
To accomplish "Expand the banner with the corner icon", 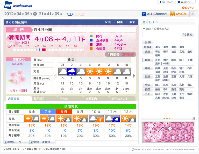I will [x=193, y=118].
